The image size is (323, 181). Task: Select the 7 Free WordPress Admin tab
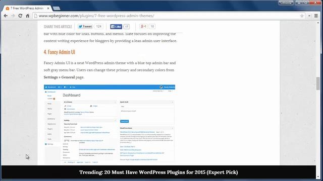click(x=27, y=8)
